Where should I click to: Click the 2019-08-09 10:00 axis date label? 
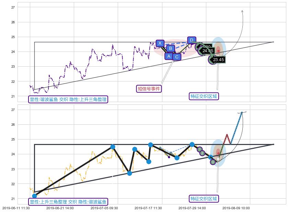[236, 208]
